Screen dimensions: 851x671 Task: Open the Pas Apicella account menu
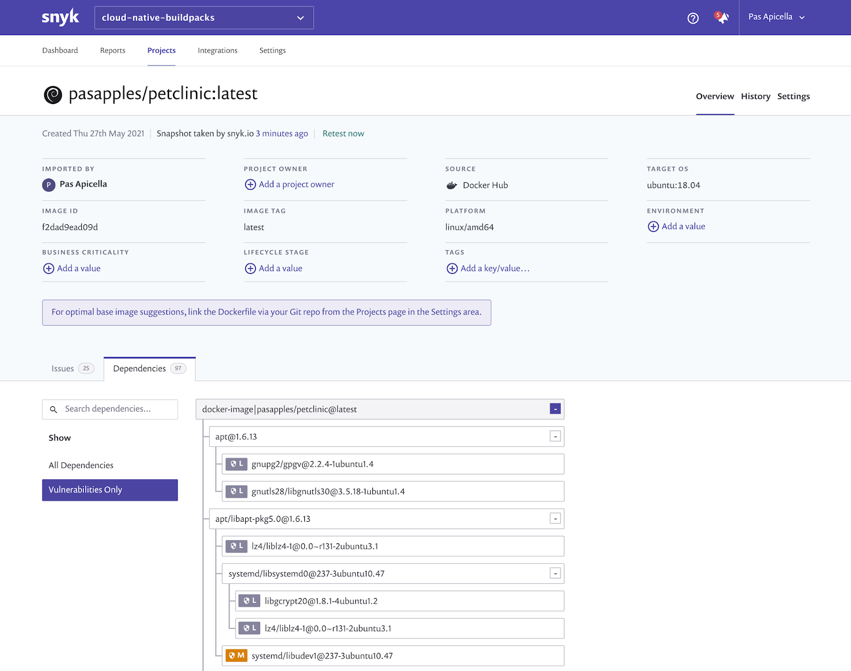pos(777,17)
